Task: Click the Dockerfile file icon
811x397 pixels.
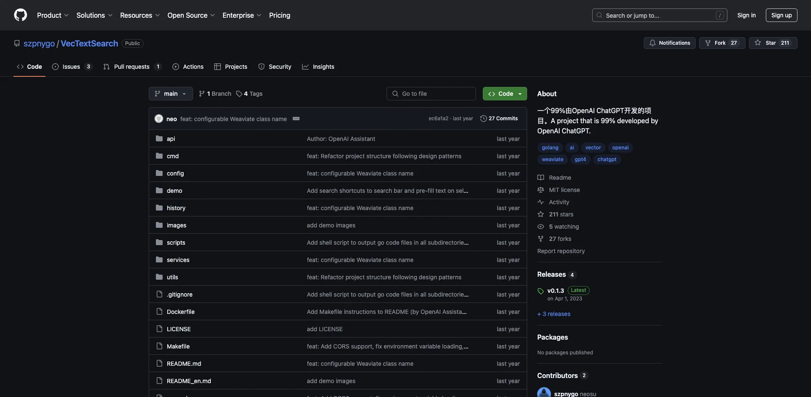Action: [x=159, y=311]
